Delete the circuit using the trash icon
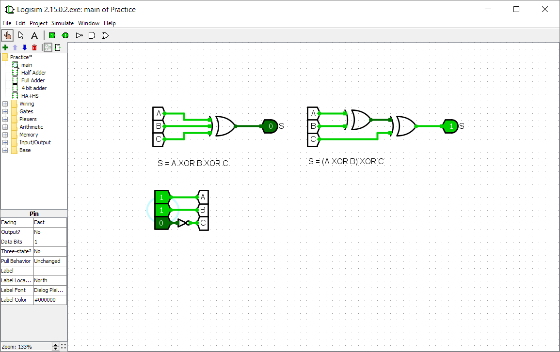The width and height of the screenshot is (560, 352). (34, 47)
